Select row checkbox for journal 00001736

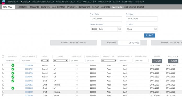click(x=3, y=73)
